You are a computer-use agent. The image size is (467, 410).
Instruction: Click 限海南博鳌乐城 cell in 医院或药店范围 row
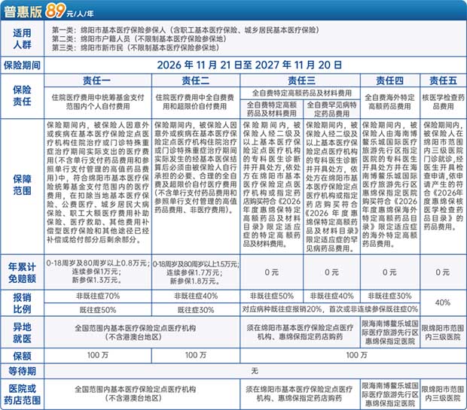coord(390,394)
